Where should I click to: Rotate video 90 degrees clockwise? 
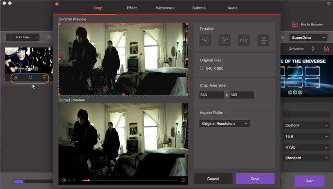224,40
